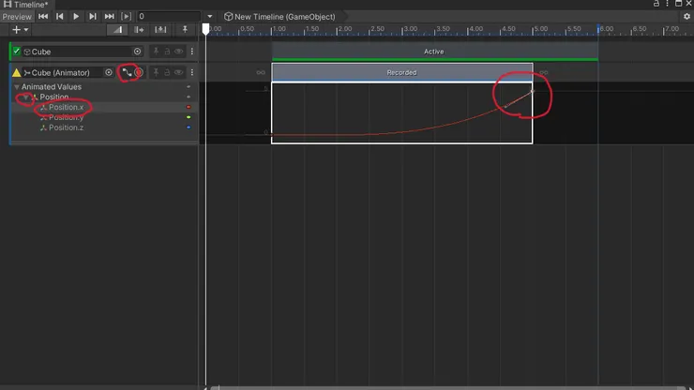
Task: Select the Position.x curve row
Action: (104, 107)
